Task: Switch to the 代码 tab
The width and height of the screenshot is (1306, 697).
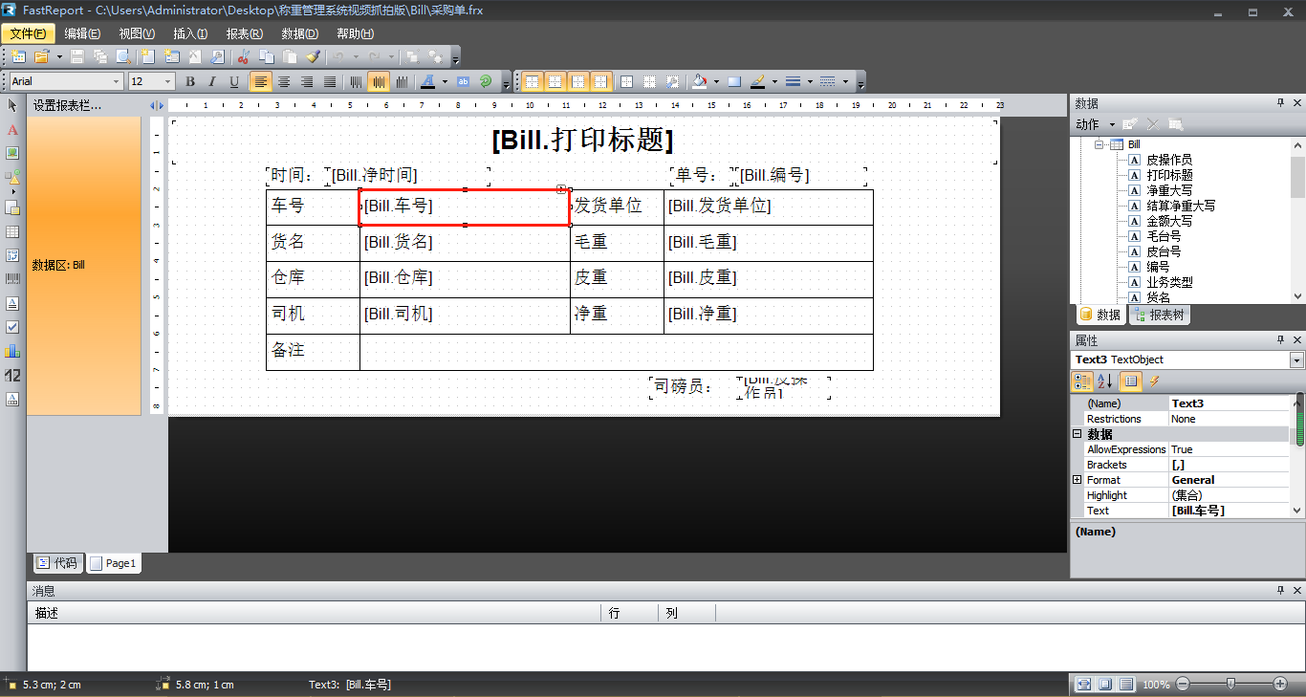Action: pos(56,563)
